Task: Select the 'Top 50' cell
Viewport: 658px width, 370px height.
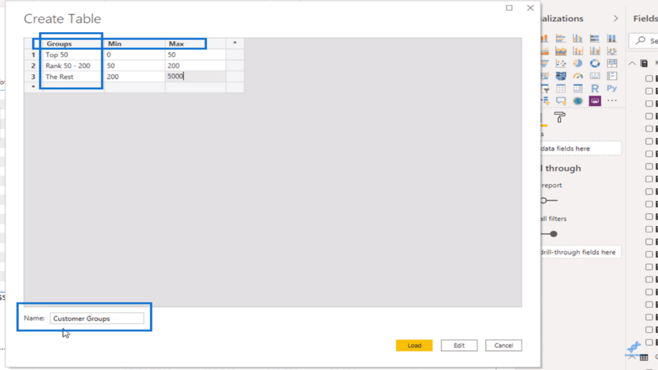Action: pos(73,55)
